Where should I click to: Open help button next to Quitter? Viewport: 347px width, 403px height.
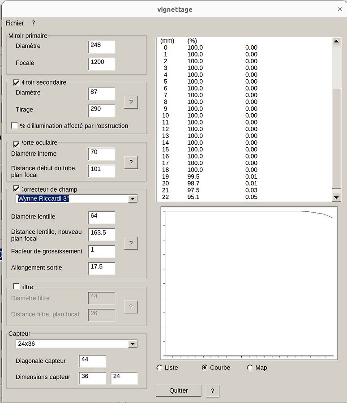click(x=212, y=390)
